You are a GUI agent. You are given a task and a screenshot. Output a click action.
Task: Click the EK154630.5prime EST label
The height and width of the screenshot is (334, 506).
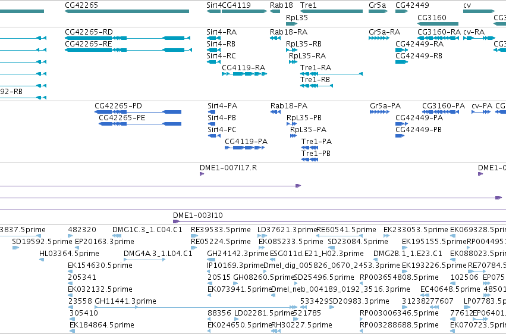click(100, 266)
